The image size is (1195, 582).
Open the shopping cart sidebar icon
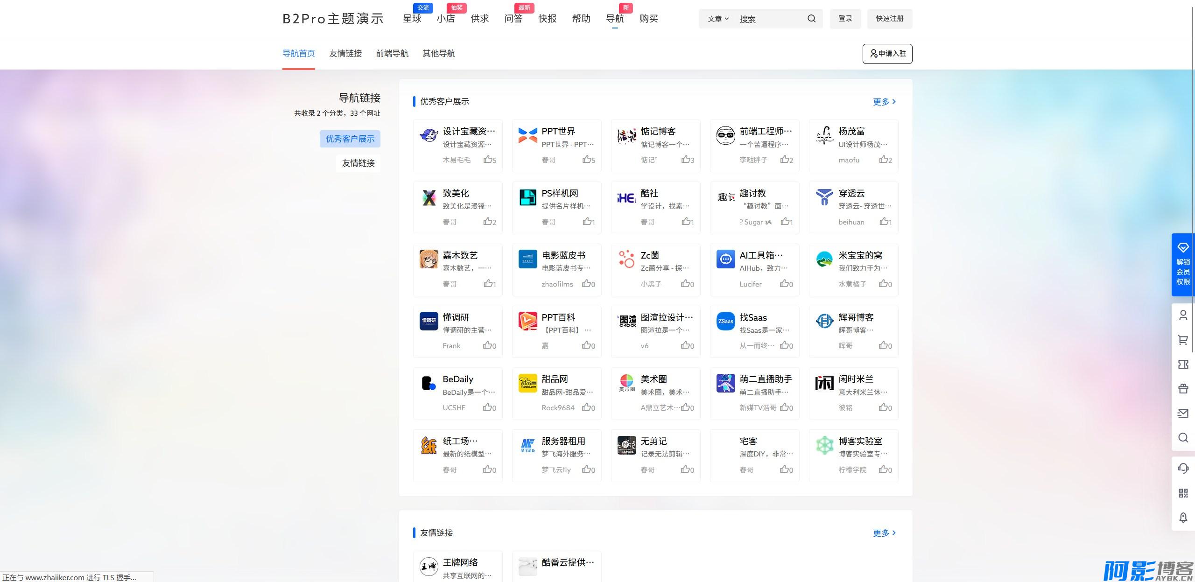pyautogui.click(x=1183, y=340)
